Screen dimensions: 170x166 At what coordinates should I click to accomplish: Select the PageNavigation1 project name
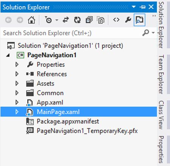click(52, 55)
